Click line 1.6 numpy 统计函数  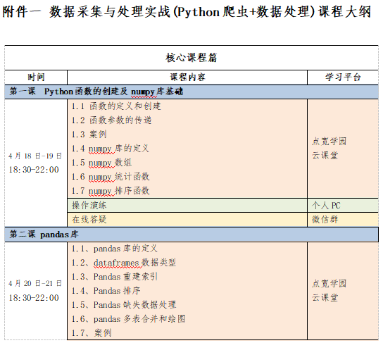point(111,177)
